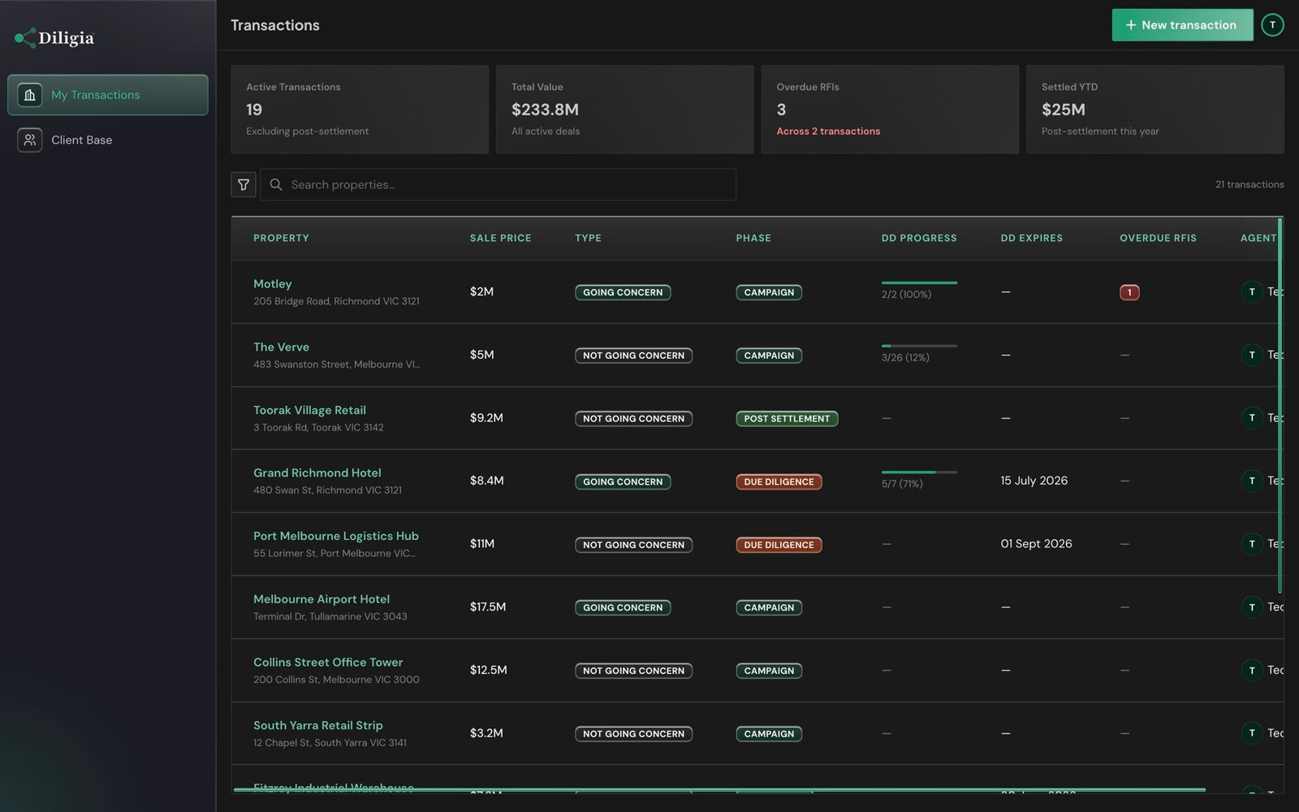
Task: Click the agent avatar in The Verve row
Action: click(x=1252, y=355)
